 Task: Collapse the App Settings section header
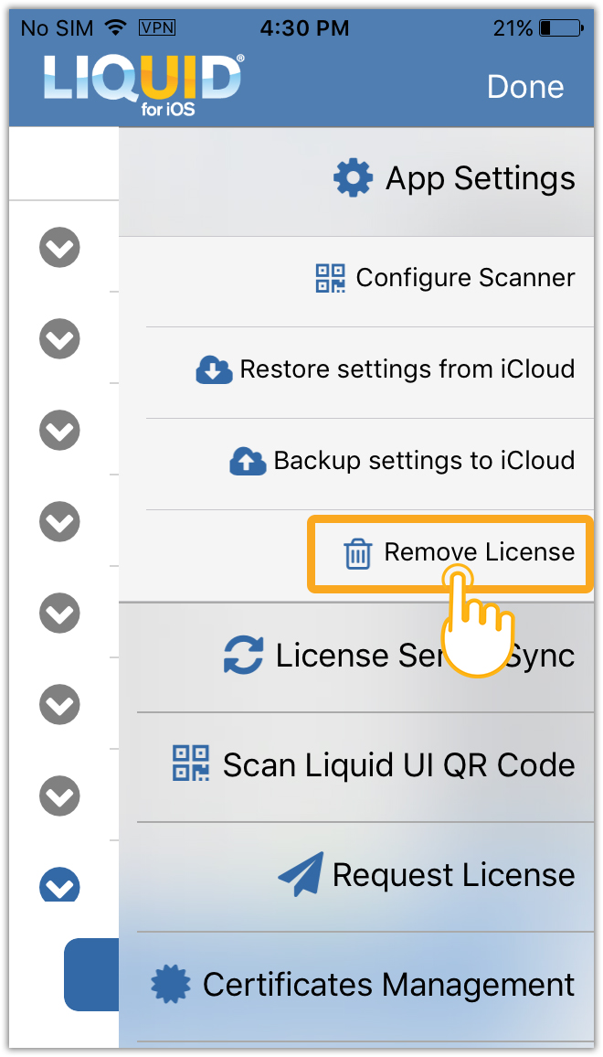click(x=457, y=178)
